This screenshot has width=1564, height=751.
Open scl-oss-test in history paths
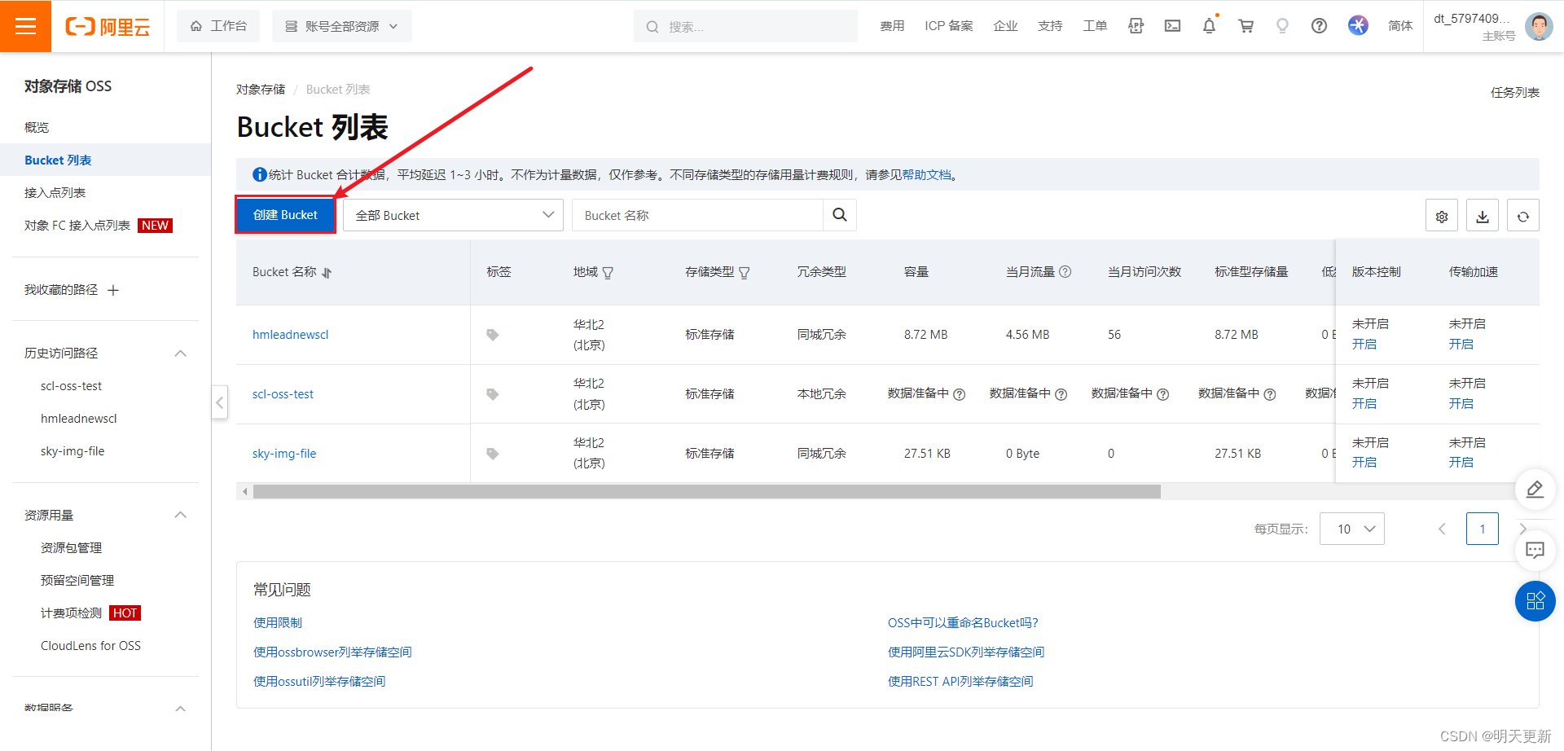click(x=71, y=385)
